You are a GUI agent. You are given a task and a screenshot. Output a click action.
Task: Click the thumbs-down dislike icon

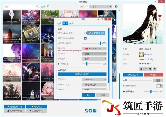[x=150, y=69]
